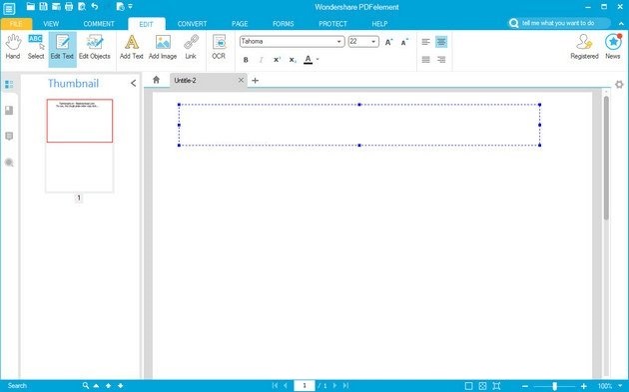Viewport: 629px width, 392px height.
Task: Close the Untitle-2 tab
Action: coord(241,80)
